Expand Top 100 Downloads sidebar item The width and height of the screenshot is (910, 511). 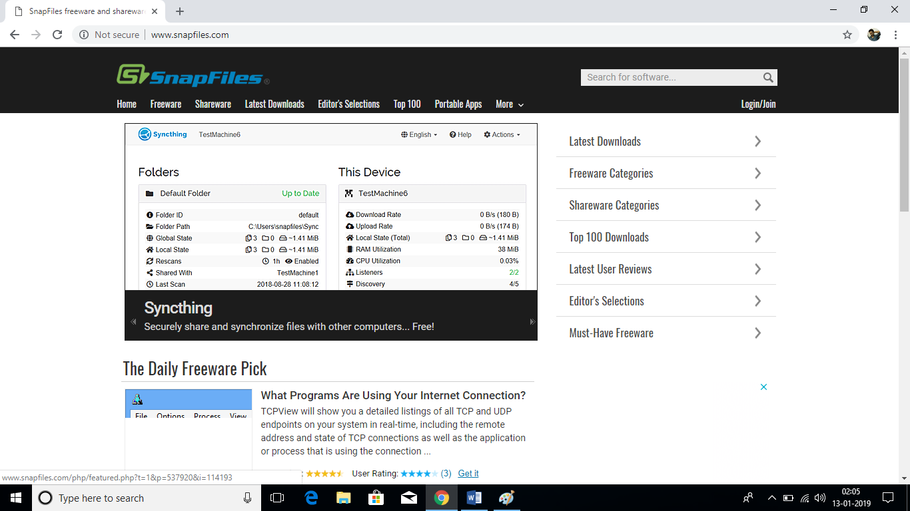click(666, 237)
